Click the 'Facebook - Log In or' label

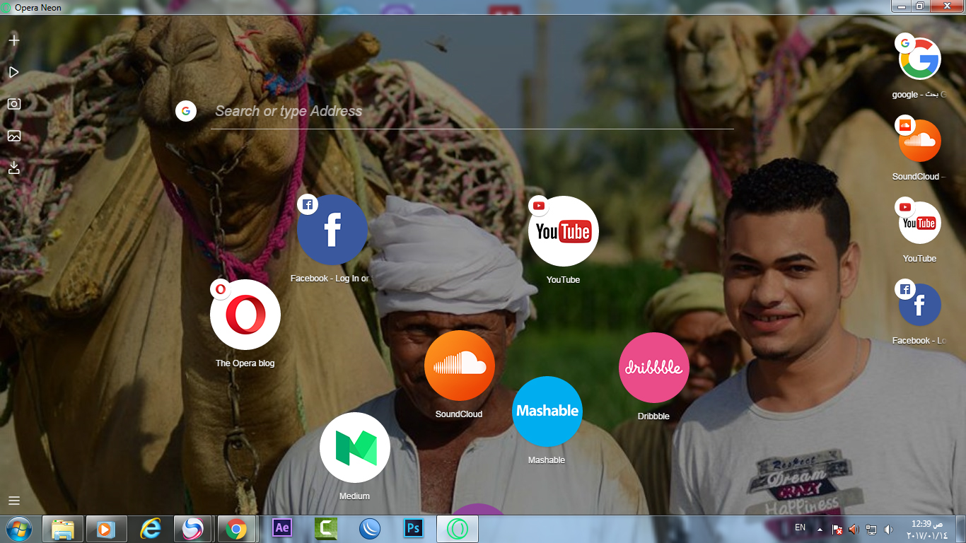point(330,279)
